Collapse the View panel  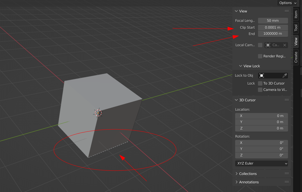click(236, 11)
